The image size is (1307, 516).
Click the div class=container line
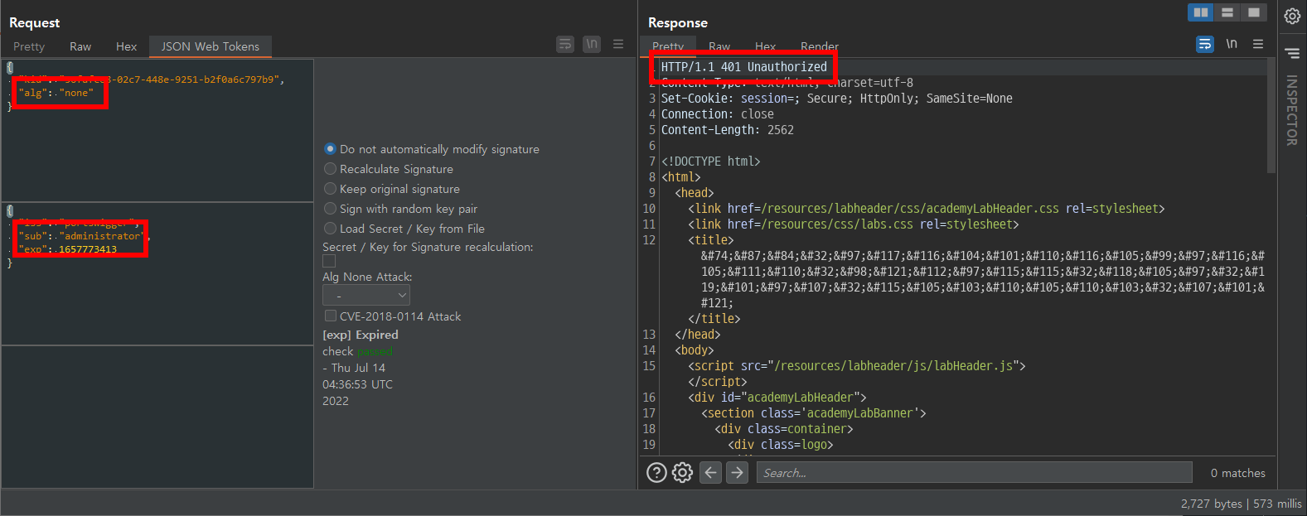[784, 429]
